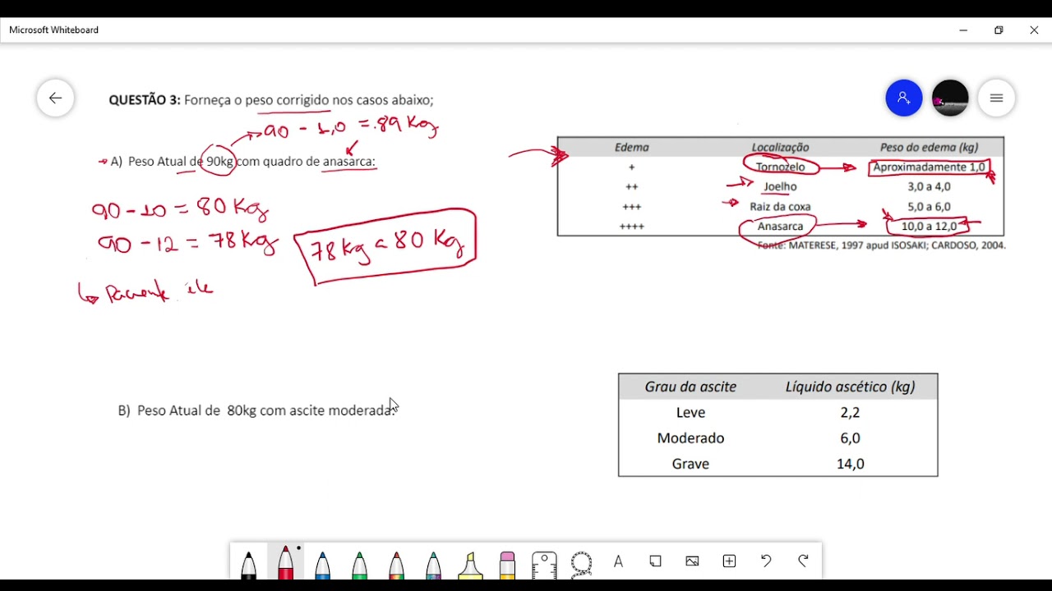The image size is (1052, 591).
Task: Click 'Raiz da coxa' in edema table
Action: point(780,207)
